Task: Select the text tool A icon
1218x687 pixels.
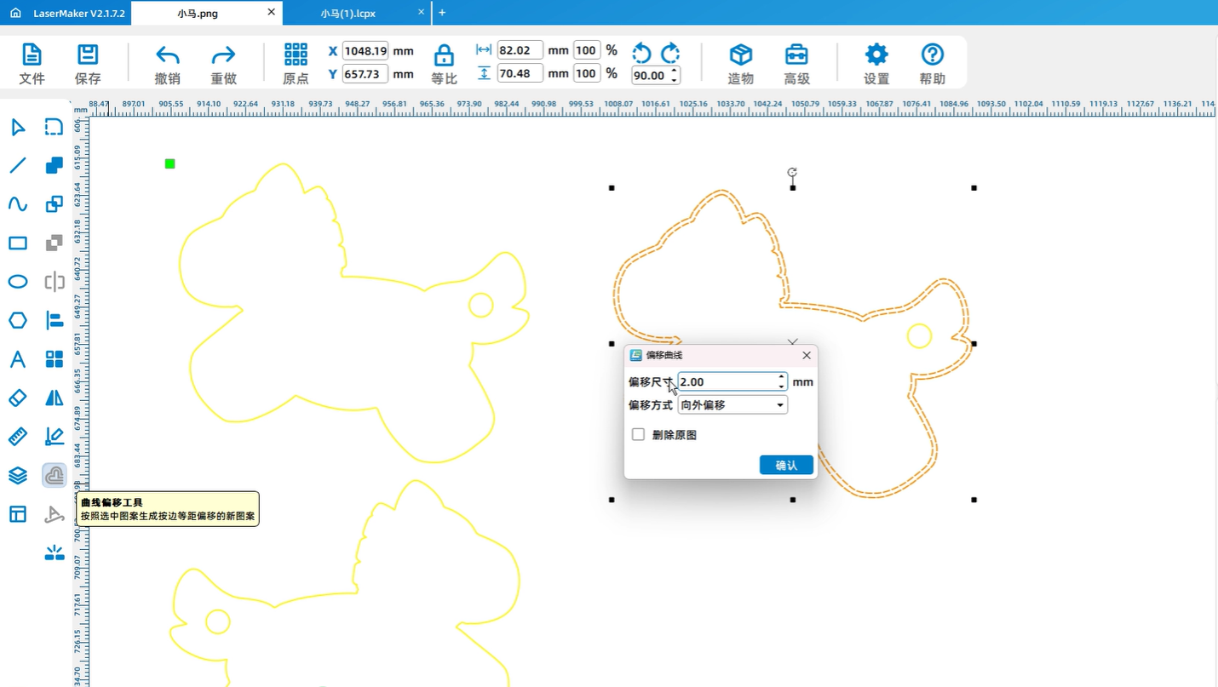Action: click(18, 359)
